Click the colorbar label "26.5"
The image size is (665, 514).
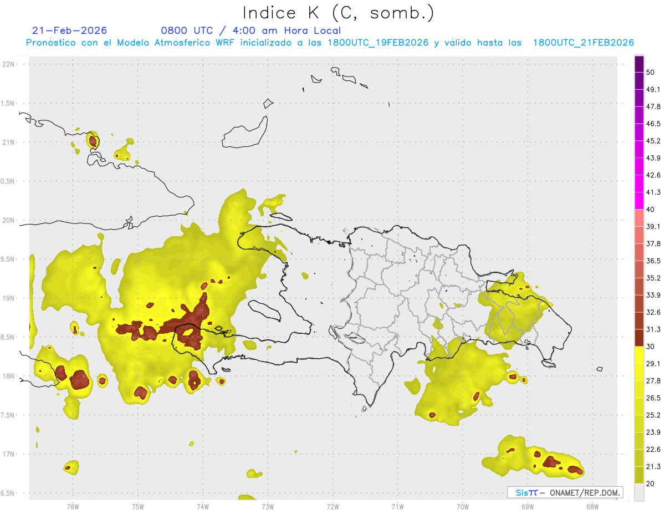[653, 398]
